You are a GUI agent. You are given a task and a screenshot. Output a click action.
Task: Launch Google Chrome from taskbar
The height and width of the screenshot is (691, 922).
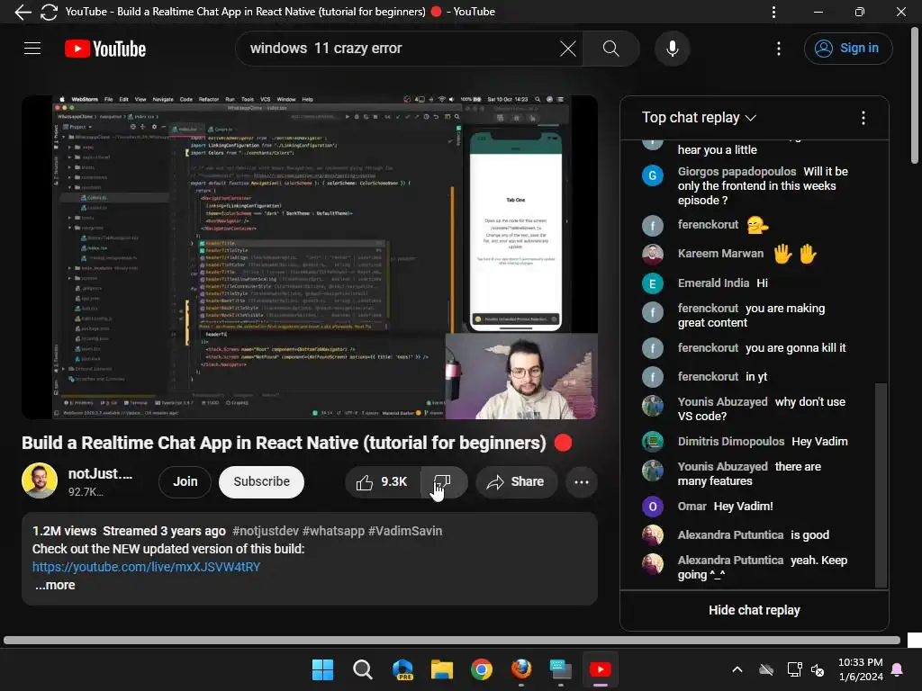click(482, 669)
